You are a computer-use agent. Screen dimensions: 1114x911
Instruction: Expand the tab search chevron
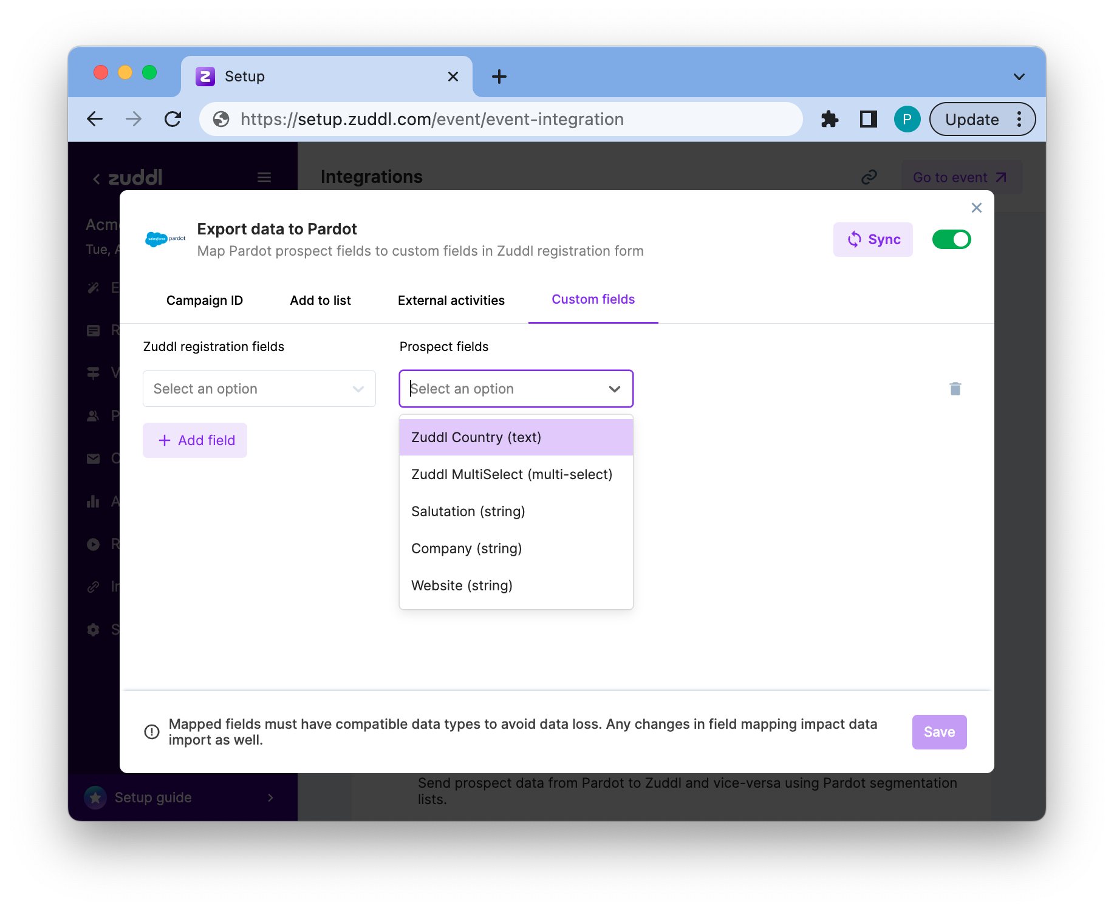pyautogui.click(x=1019, y=77)
